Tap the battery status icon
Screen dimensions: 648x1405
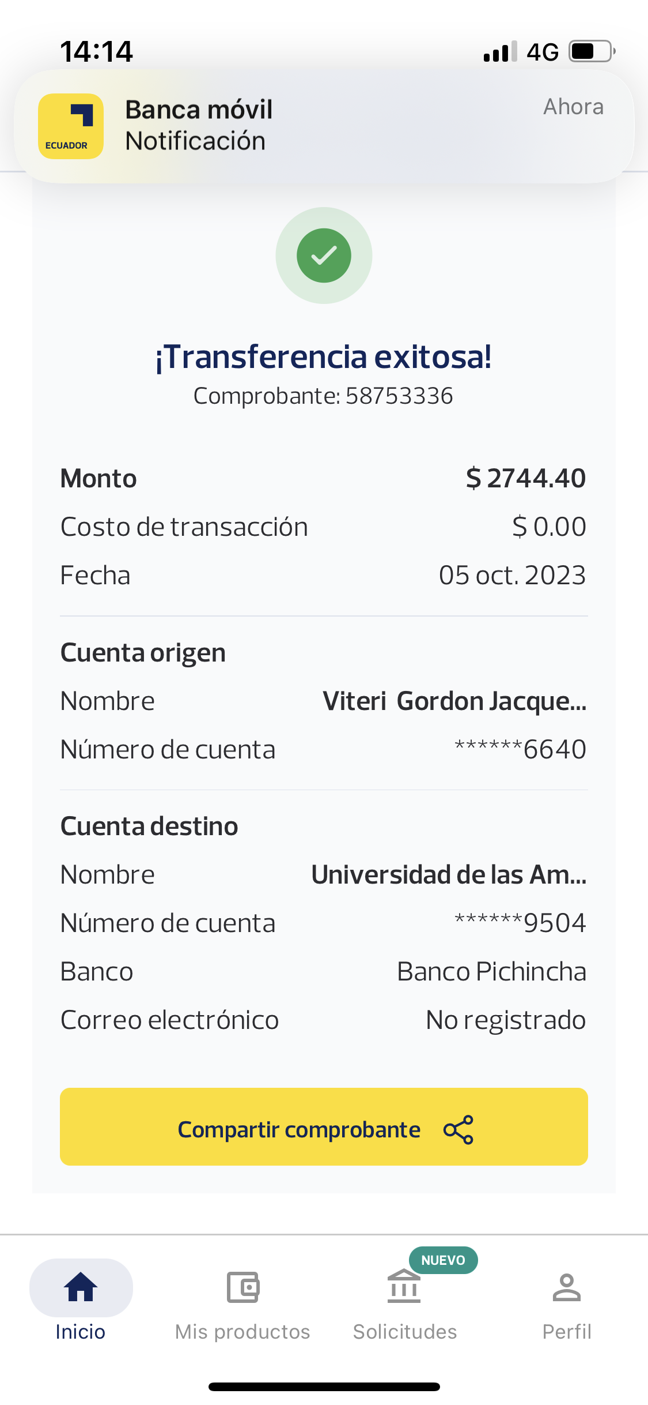592,51
